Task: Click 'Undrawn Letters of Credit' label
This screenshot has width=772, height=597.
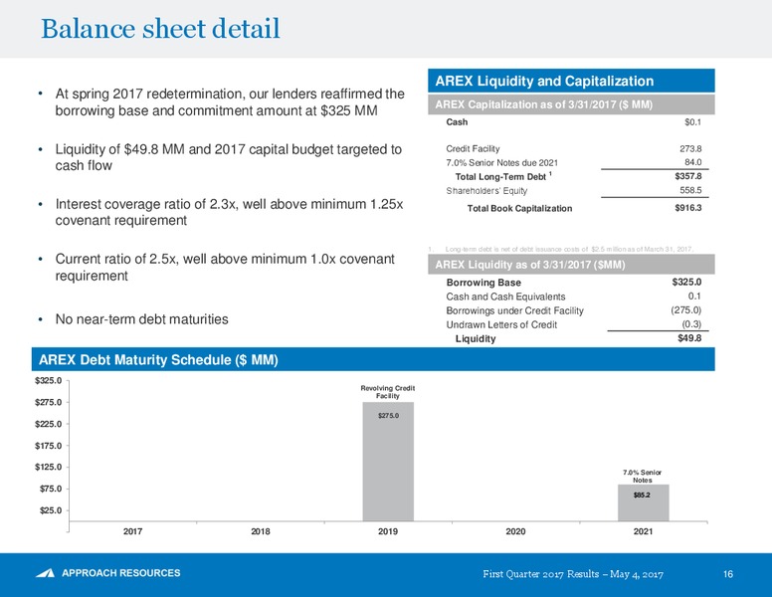Action: coord(501,324)
